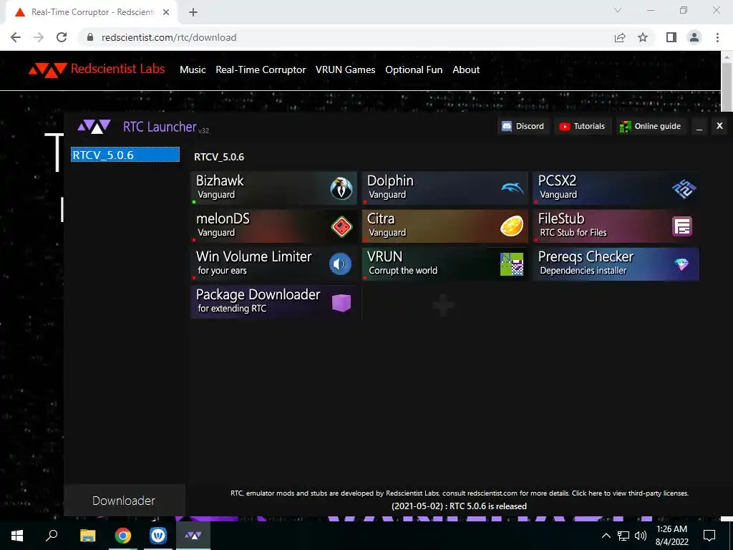Click the RTC 5.0.6 is released notice
Screen dimensions: 733x550
tap(459, 506)
